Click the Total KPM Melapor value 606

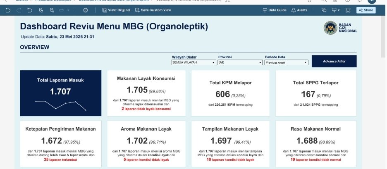(222, 94)
